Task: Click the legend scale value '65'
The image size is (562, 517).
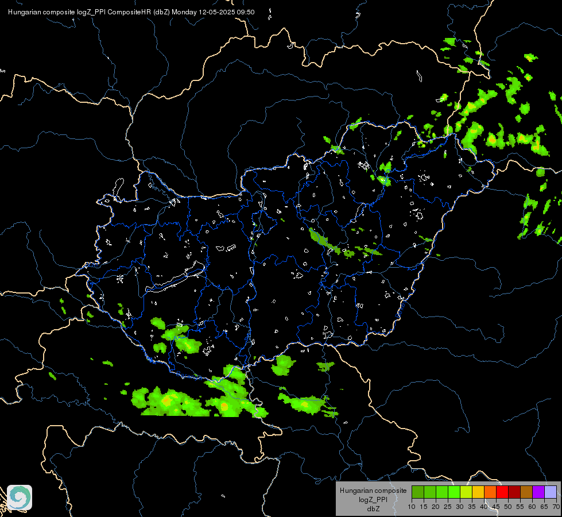Action: pyautogui.click(x=544, y=507)
